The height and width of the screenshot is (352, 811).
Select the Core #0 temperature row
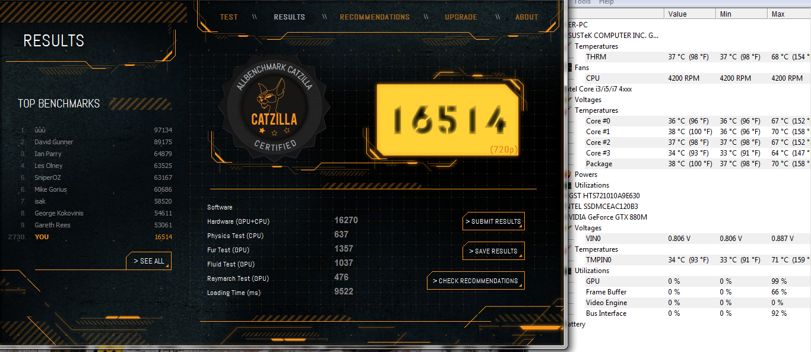(x=689, y=121)
